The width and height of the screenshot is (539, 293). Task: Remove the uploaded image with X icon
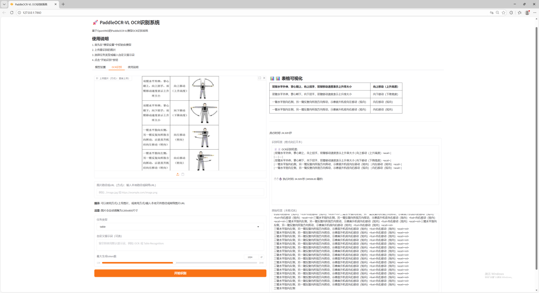[x=264, y=78]
